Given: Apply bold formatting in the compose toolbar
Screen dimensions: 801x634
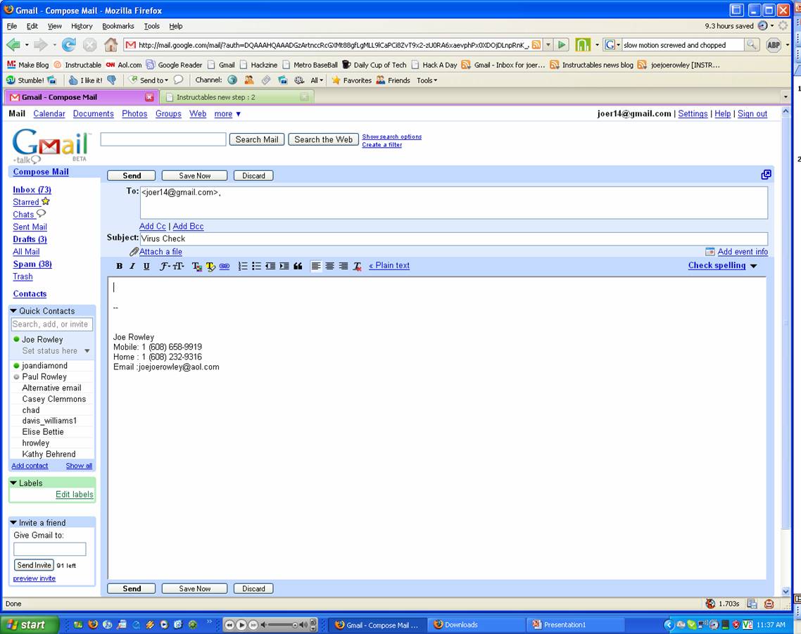Looking at the screenshot, I should tap(119, 265).
